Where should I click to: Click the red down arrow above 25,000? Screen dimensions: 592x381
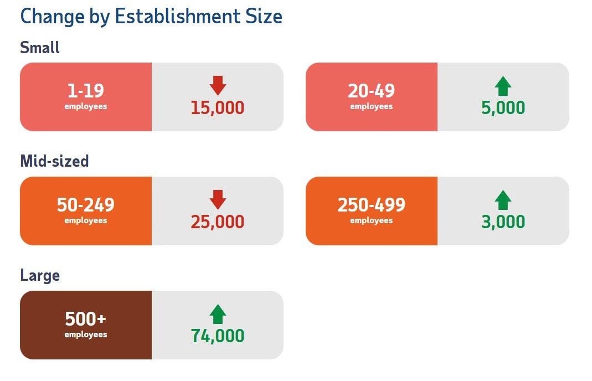pos(218,200)
